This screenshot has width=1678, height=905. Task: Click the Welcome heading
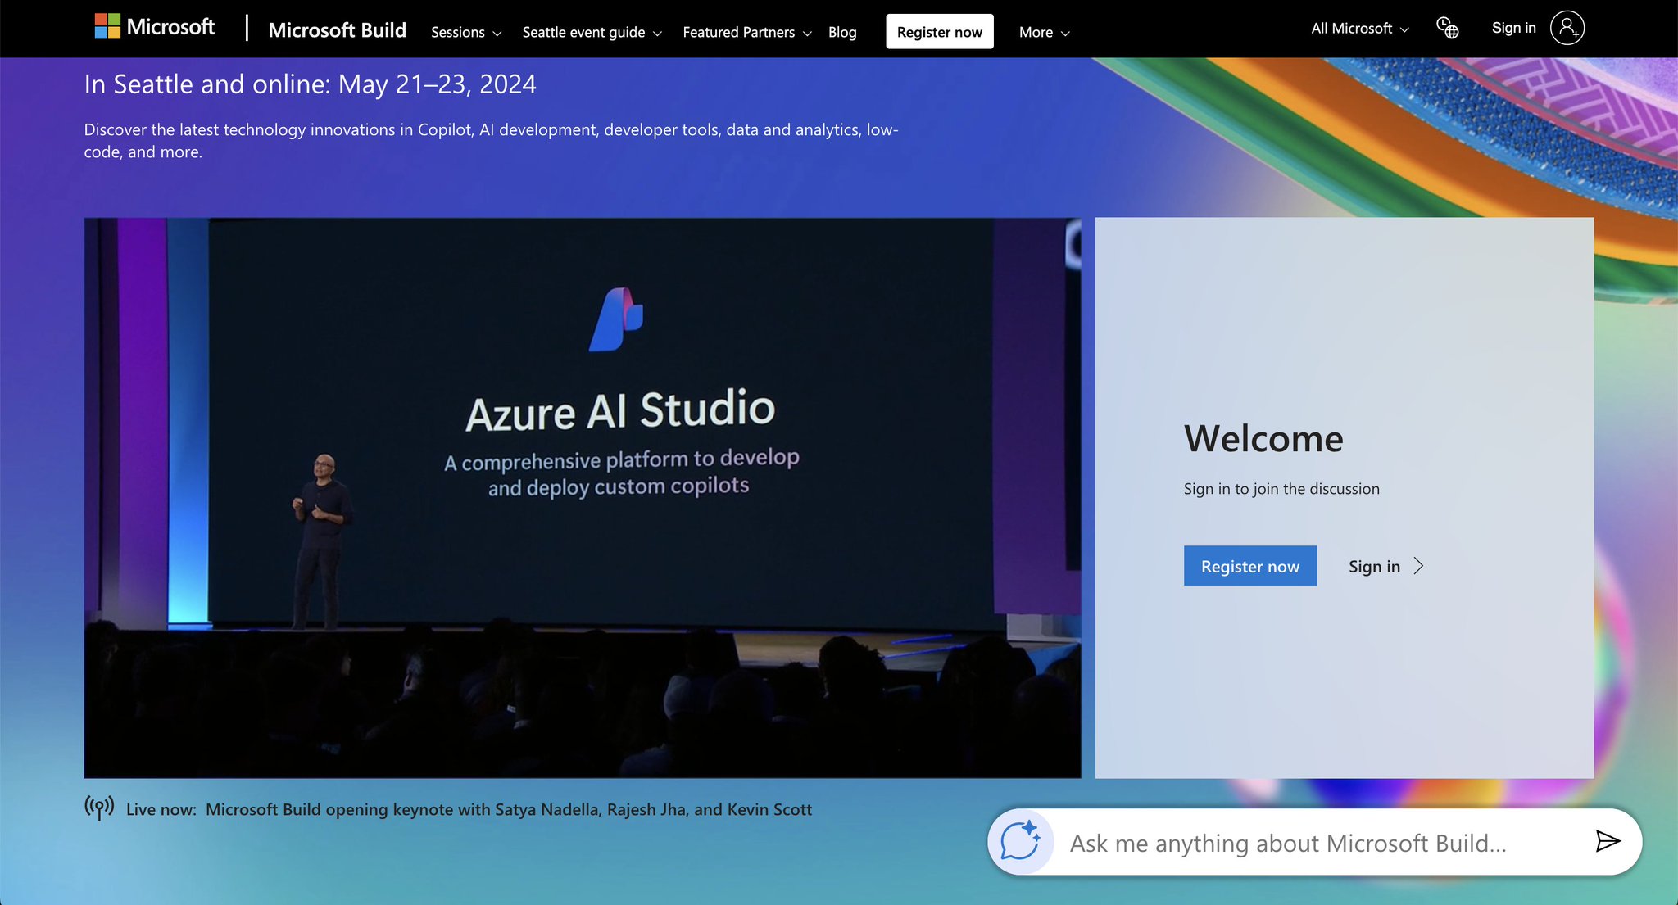tap(1263, 439)
